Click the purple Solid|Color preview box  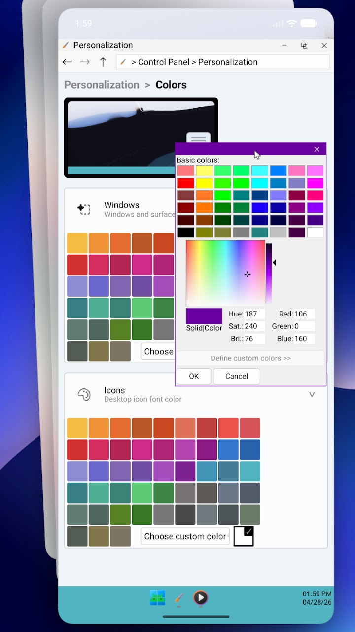(204, 316)
